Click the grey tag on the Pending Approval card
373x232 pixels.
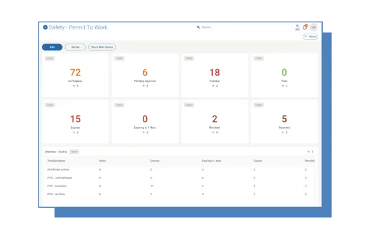point(119,58)
